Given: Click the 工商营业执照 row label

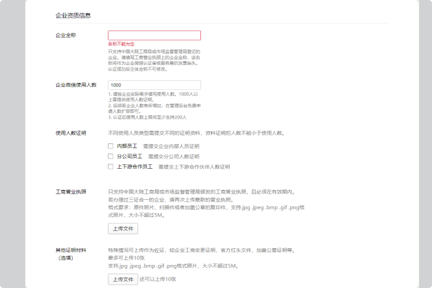Looking at the screenshot, I should click(x=70, y=192).
